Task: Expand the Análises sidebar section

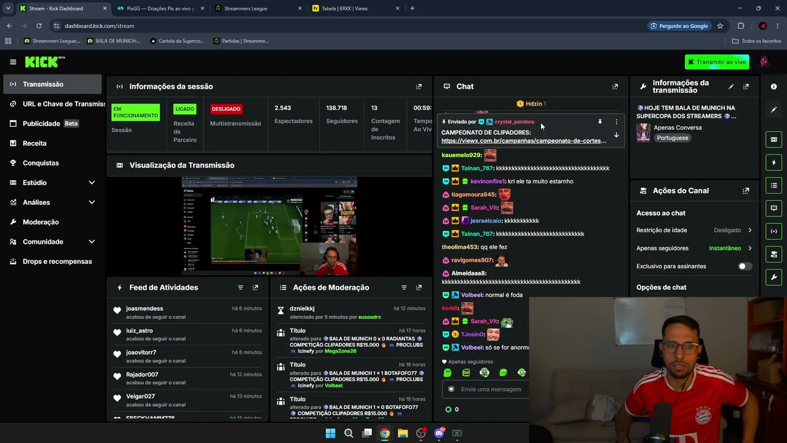Action: 92,202
